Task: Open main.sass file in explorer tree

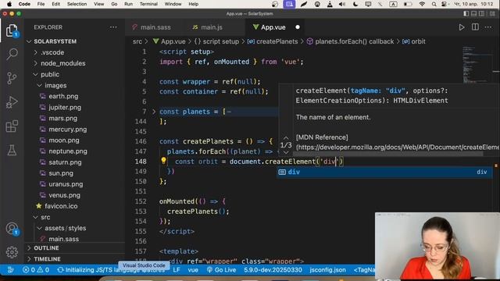Action: 63,239
